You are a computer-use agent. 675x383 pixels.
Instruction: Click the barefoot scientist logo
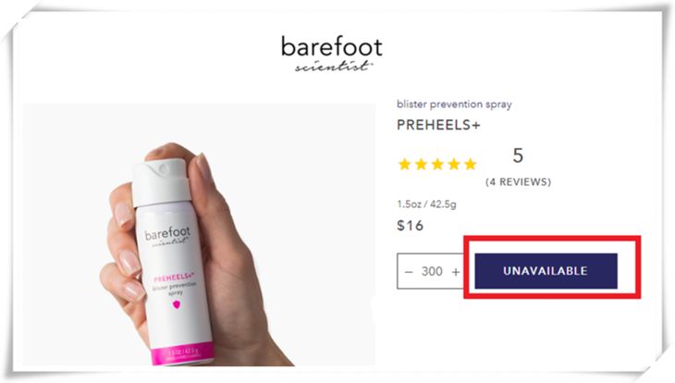click(x=331, y=54)
